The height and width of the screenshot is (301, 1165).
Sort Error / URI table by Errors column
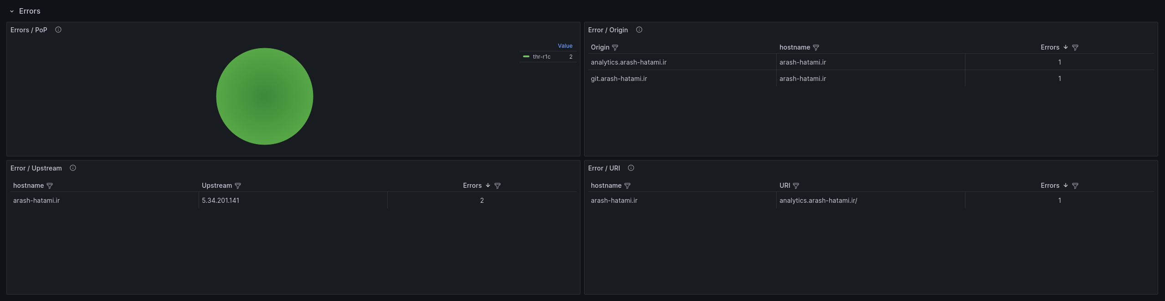(1050, 186)
